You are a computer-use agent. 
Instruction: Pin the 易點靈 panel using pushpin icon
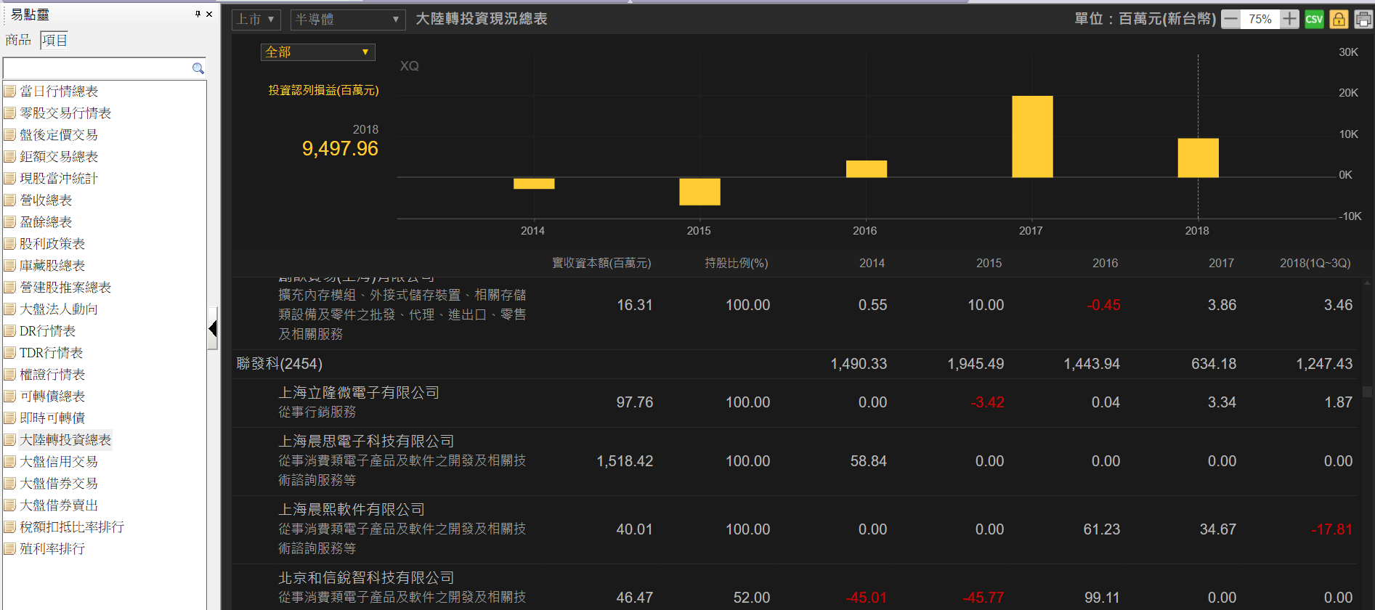point(198,14)
